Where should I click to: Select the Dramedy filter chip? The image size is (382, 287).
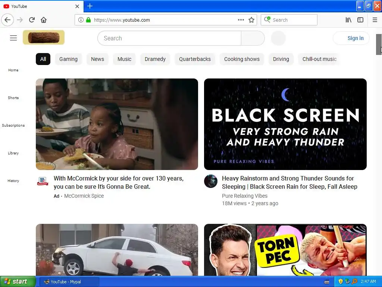pyautogui.click(x=155, y=59)
